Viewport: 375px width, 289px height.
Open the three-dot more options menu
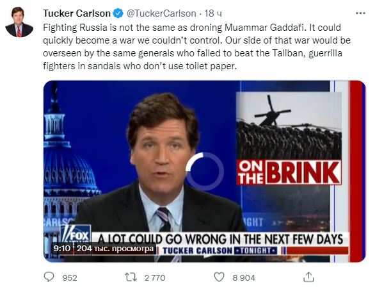click(360, 13)
